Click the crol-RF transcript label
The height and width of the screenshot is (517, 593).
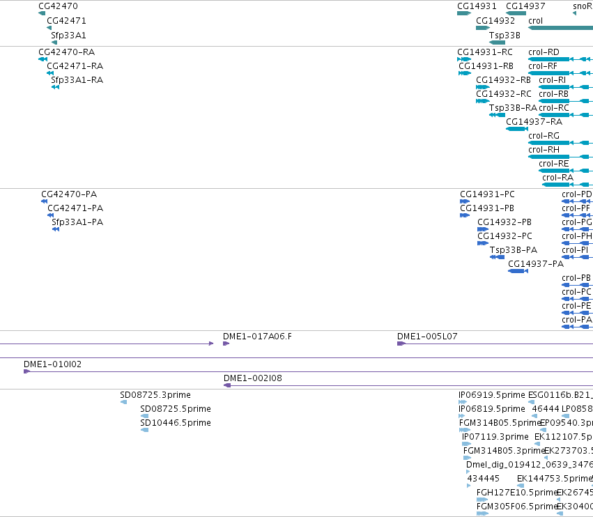tap(543, 66)
